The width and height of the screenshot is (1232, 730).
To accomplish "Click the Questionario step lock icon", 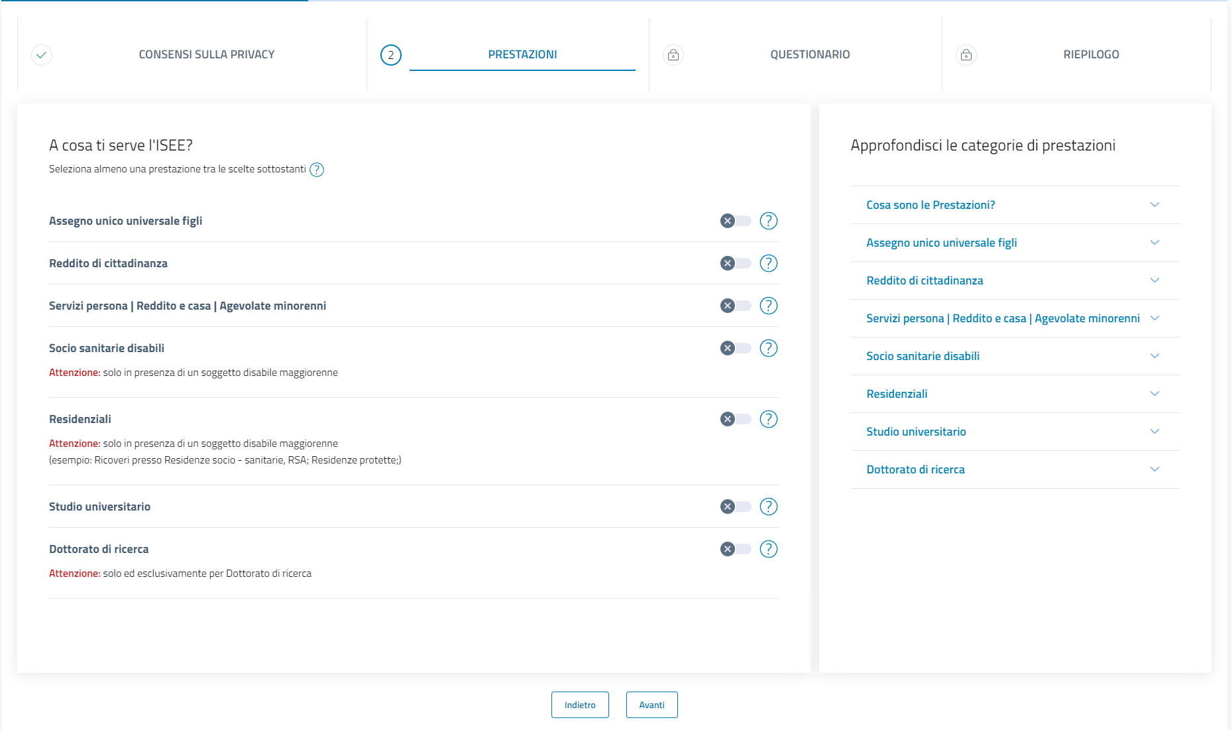I will 673,55.
